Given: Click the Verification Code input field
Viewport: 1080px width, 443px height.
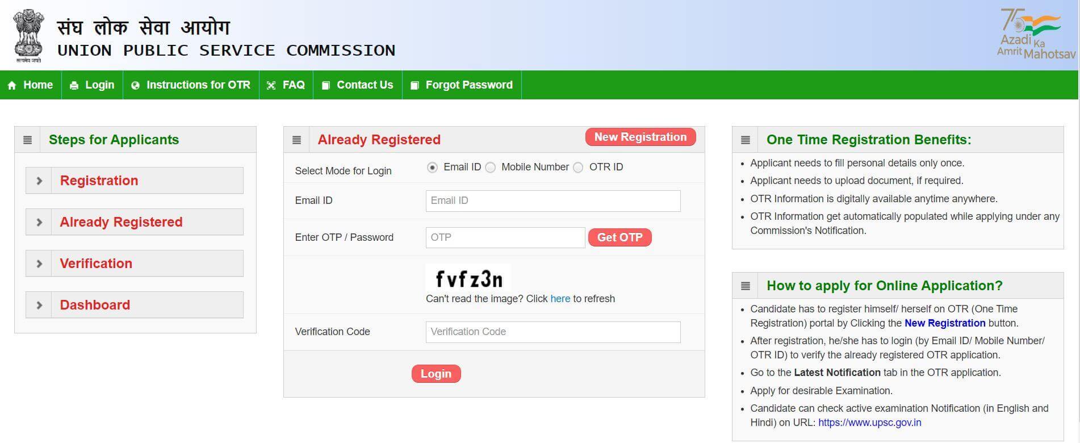Looking at the screenshot, I should (552, 332).
